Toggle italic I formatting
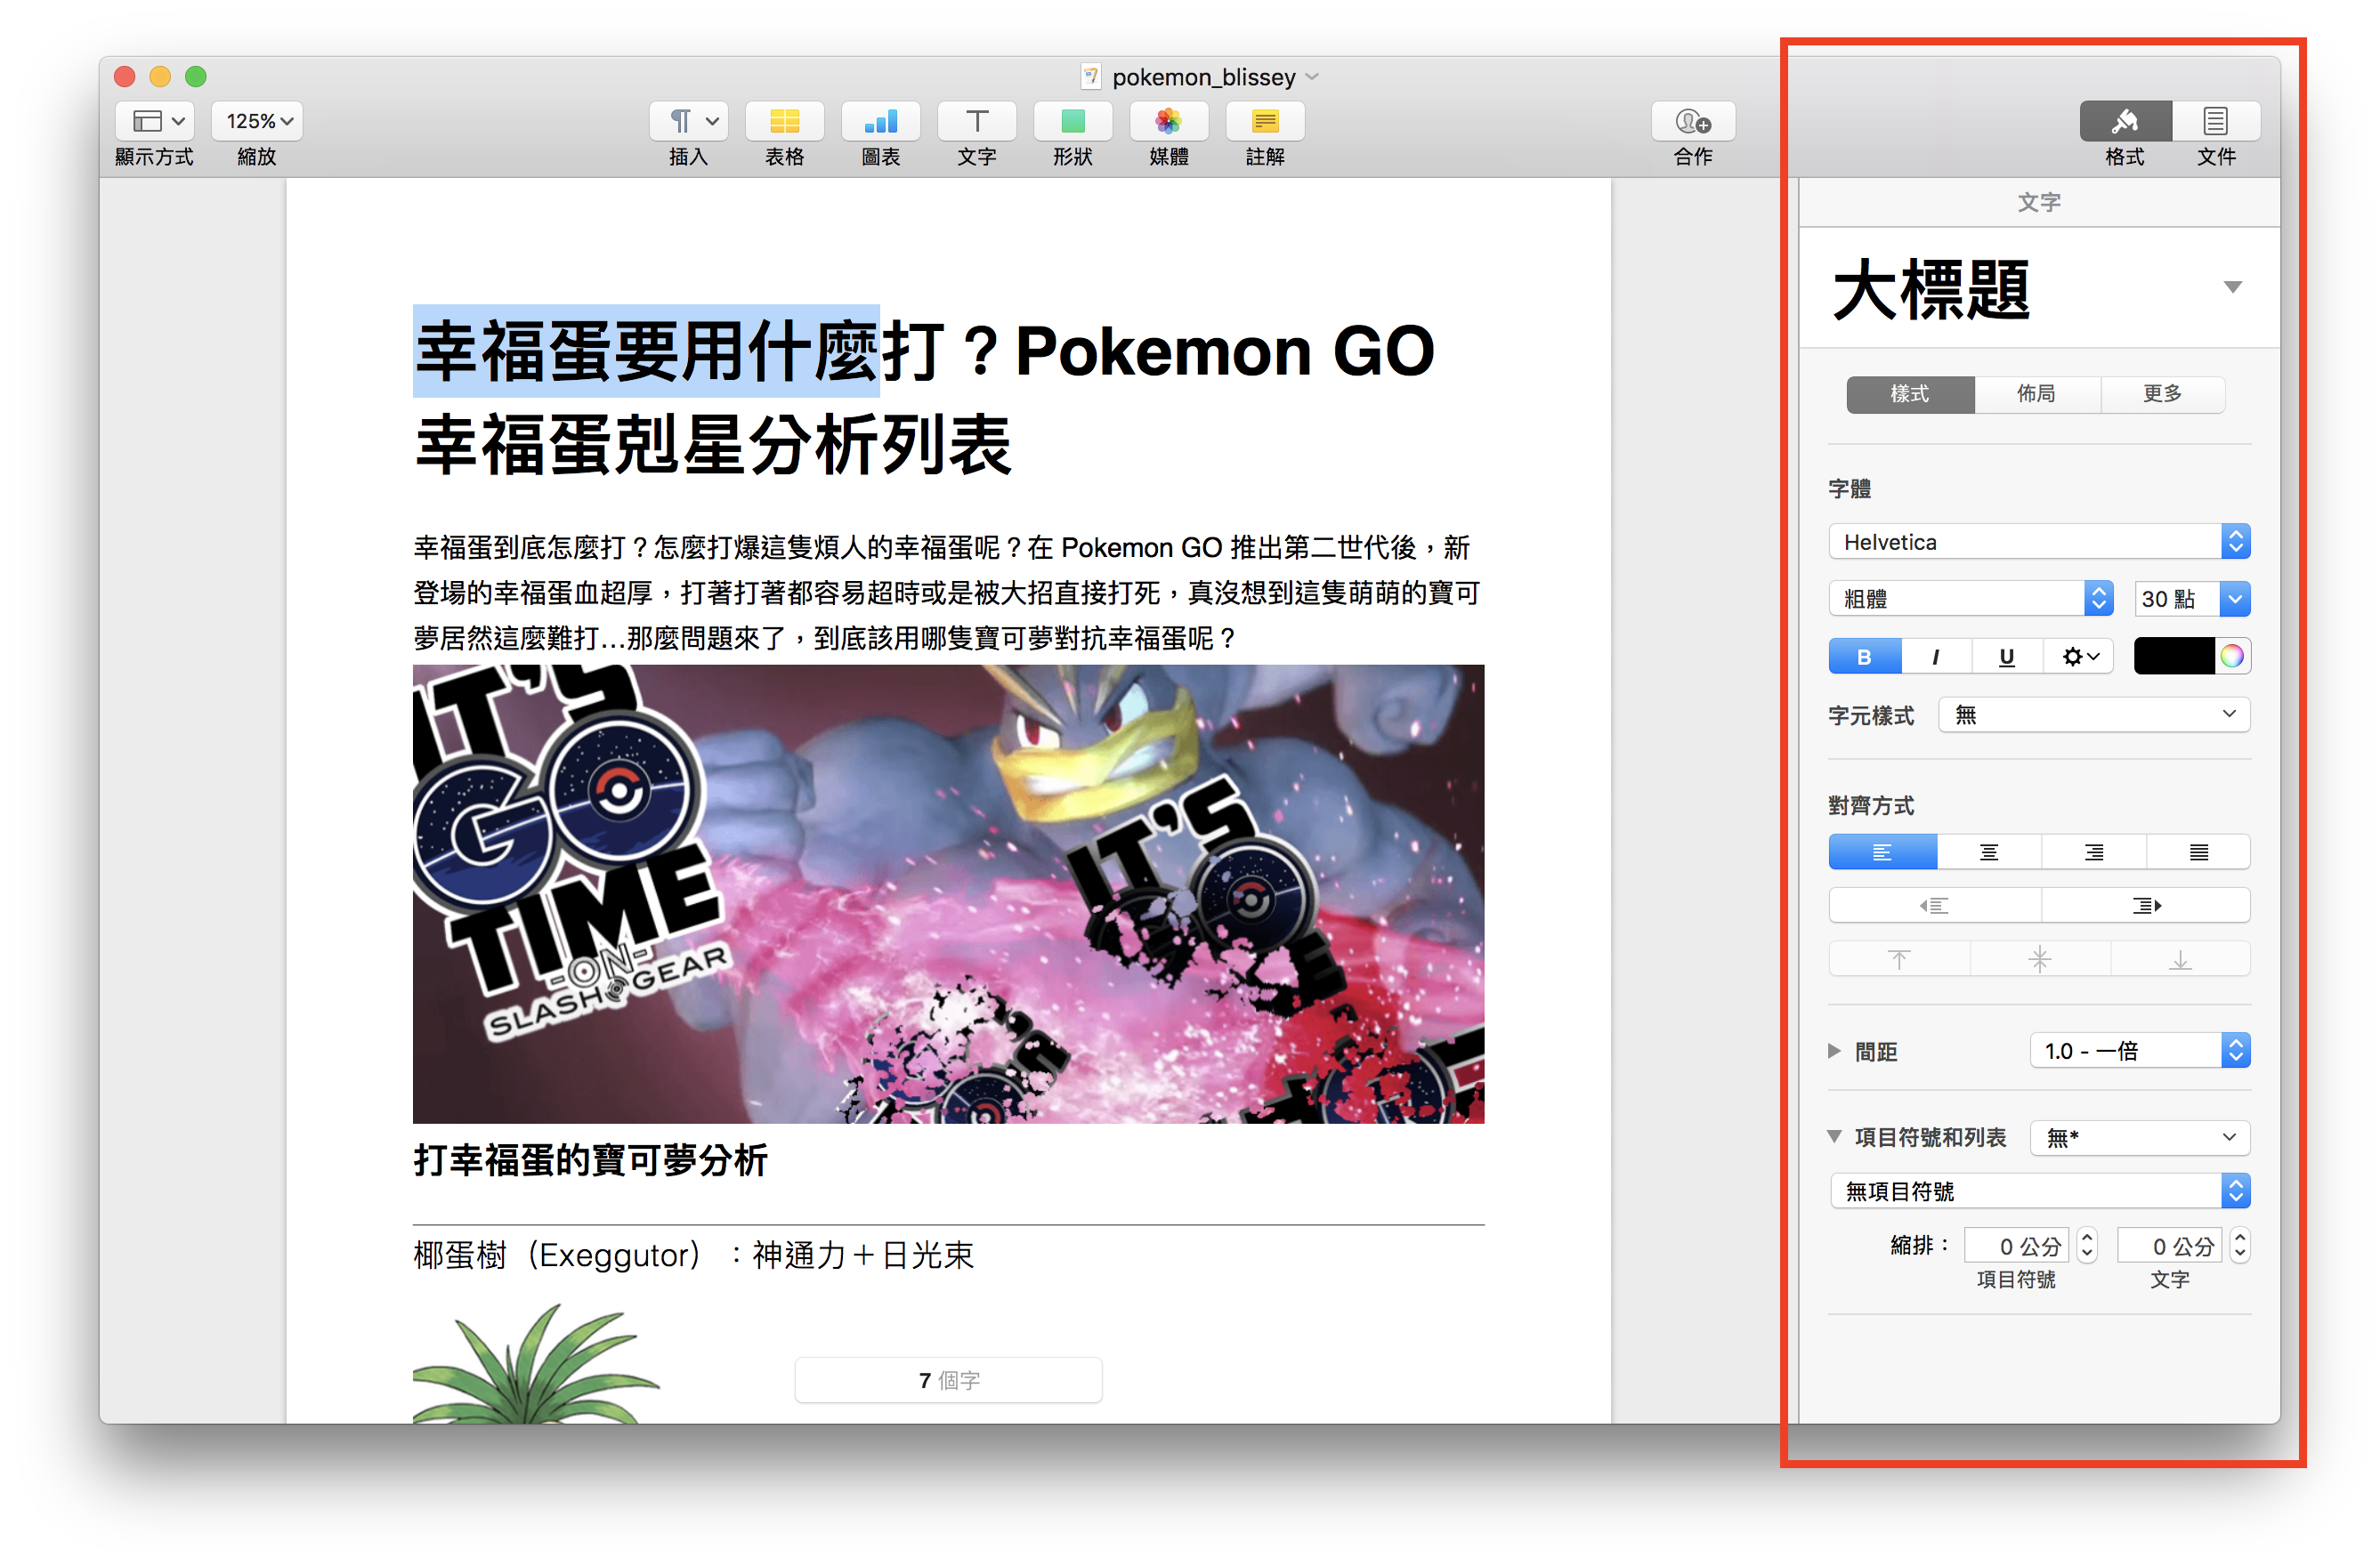 (x=1936, y=657)
